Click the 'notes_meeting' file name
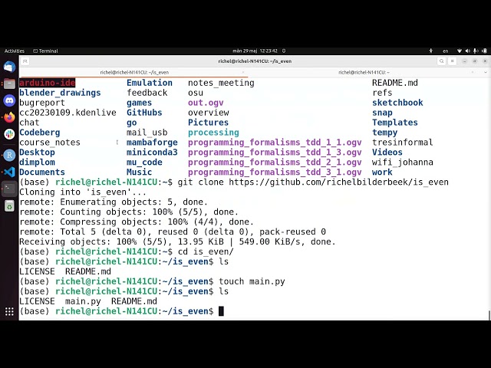The image size is (491, 368). (221, 83)
